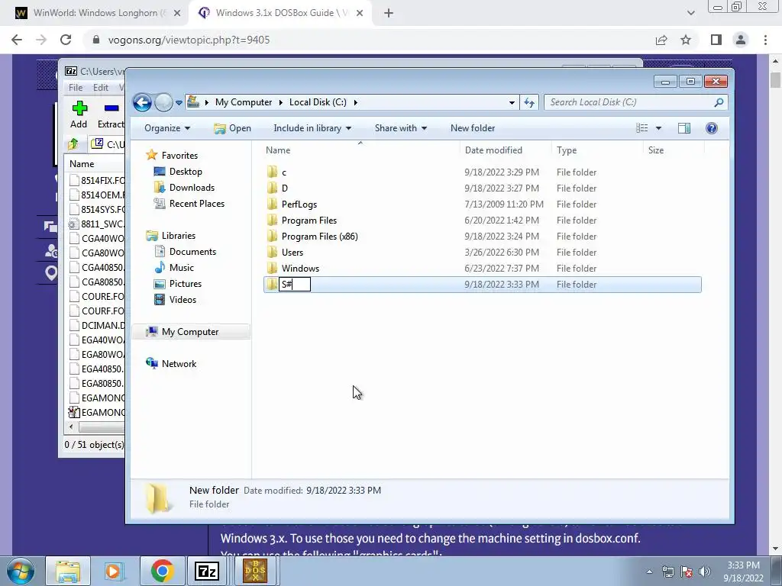Sort by the Name column header
Viewport: 782px width, 586px height.
click(278, 150)
